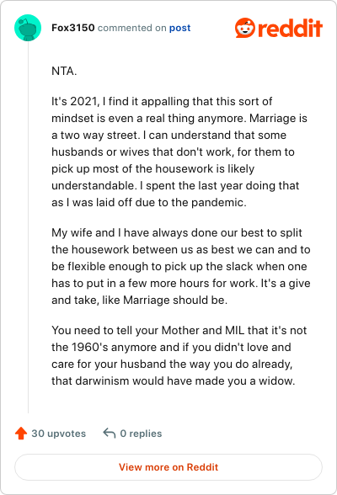Click the orange reddit wordmark

coord(291,28)
